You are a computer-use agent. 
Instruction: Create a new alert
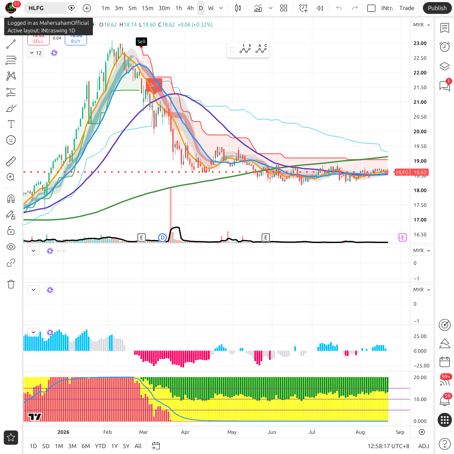(303, 8)
